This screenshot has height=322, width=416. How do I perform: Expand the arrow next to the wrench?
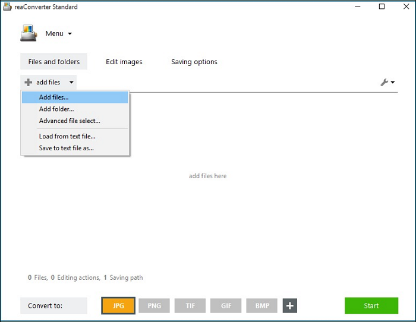coord(393,82)
